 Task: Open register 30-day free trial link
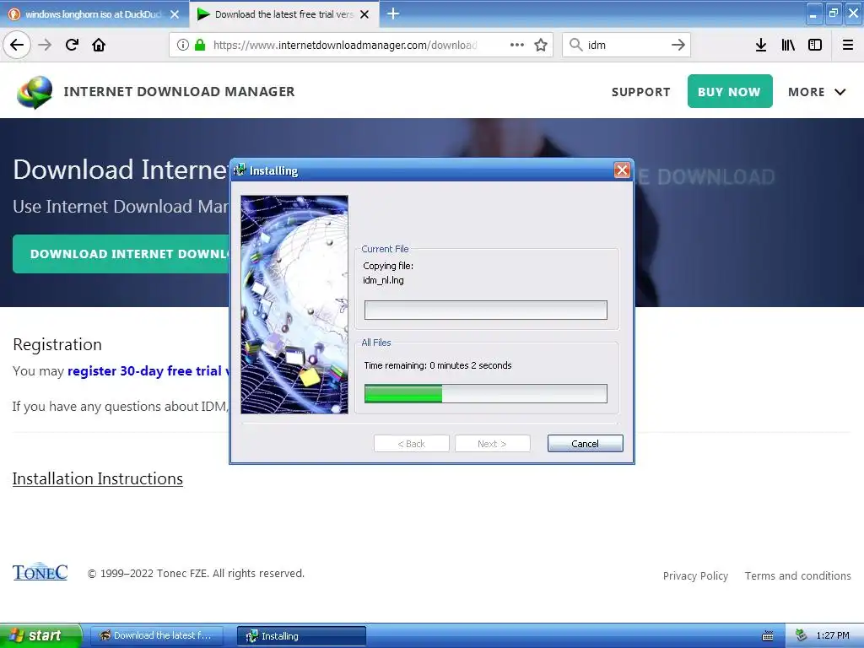point(148,371)
